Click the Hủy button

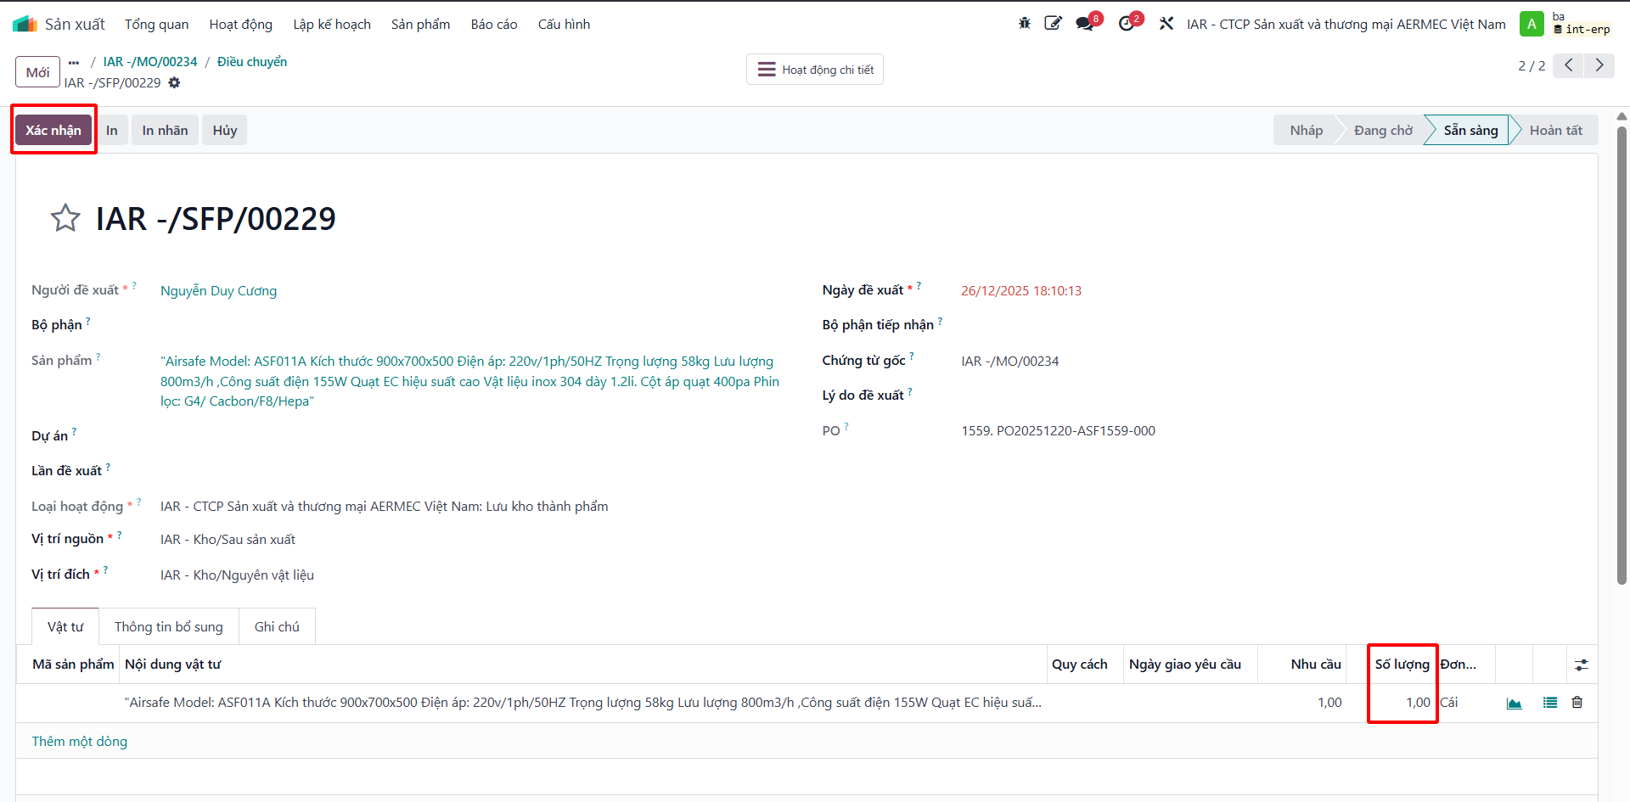pos(225,130)
